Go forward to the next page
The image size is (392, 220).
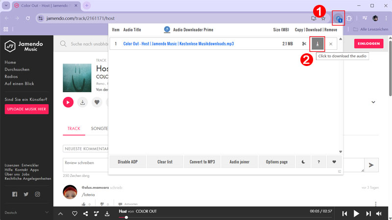click(x=17, y=18)
